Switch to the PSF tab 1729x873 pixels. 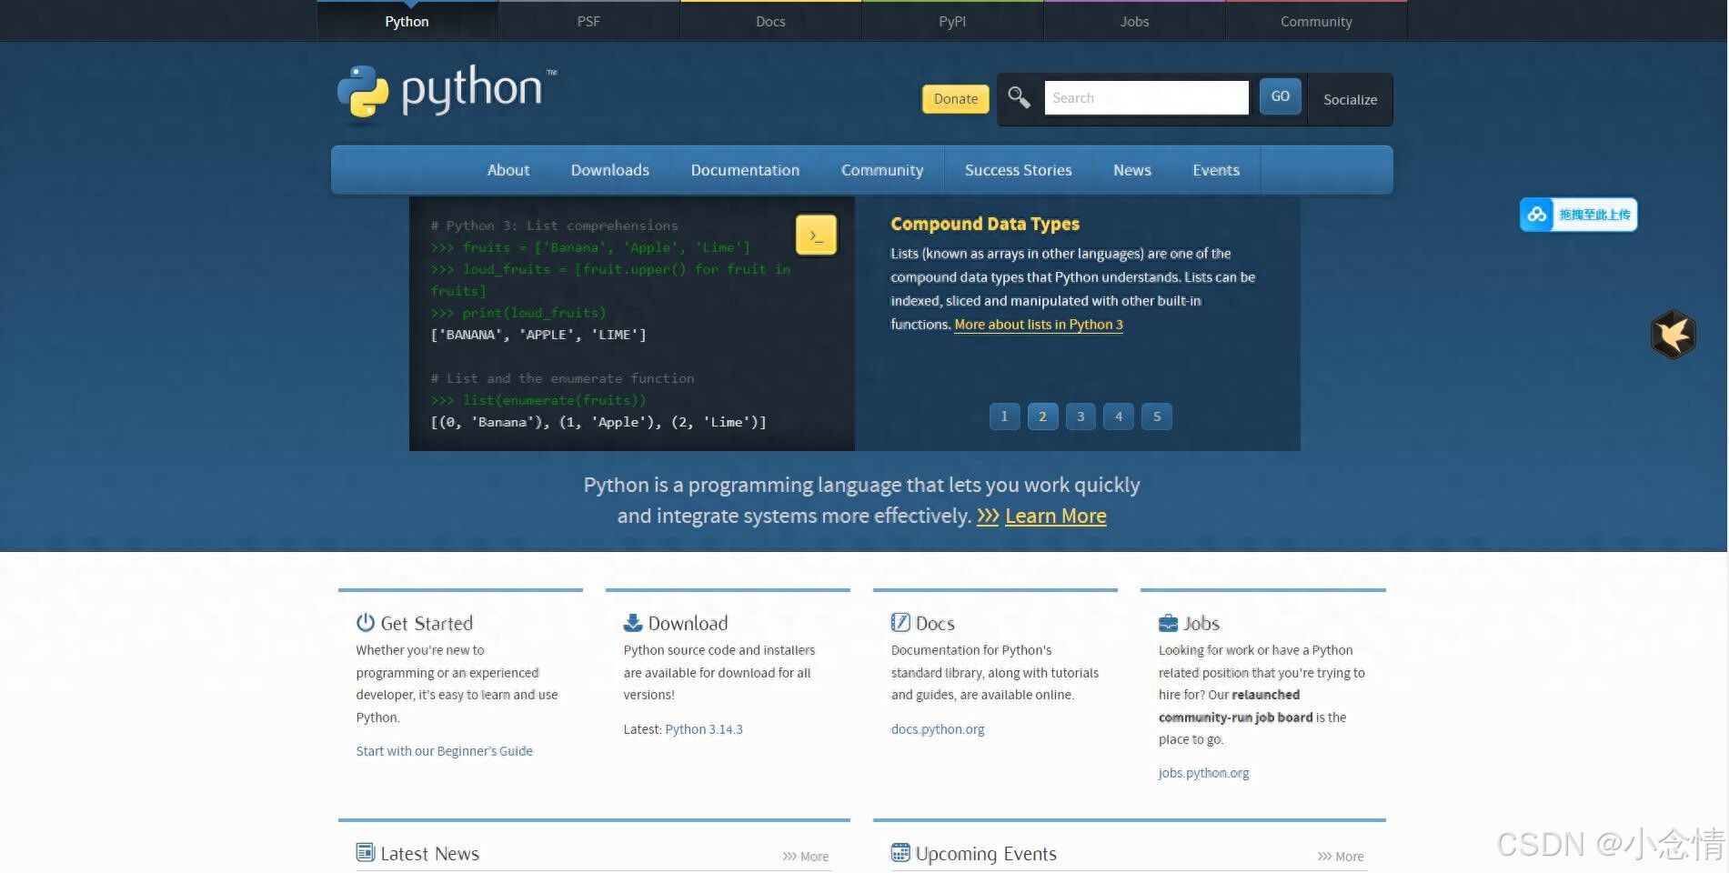(588, 21)
